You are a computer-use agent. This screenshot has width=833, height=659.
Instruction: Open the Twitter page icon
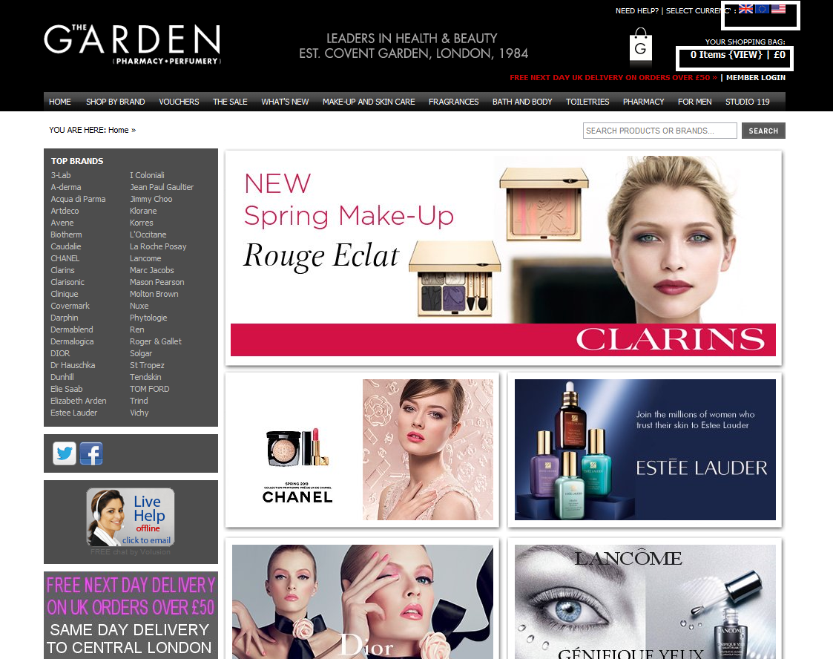(x=65, y=453)
